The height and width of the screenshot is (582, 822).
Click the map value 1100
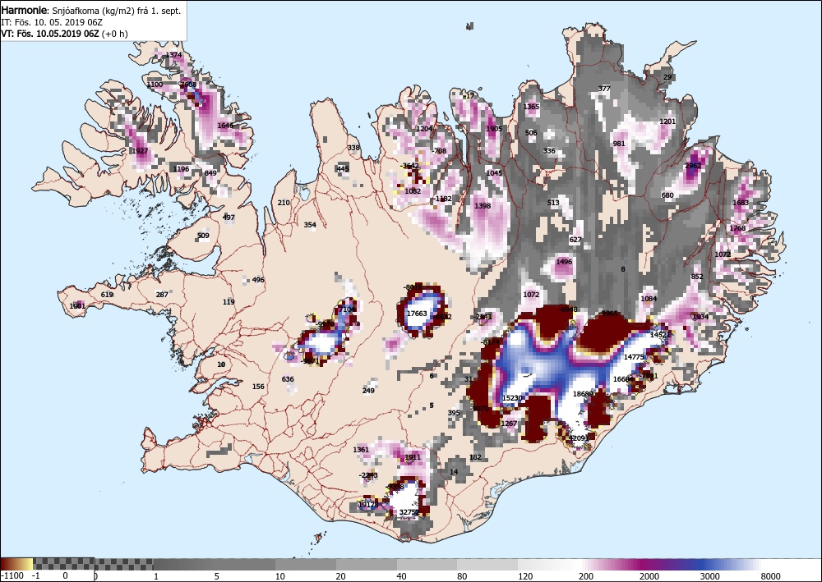[155, 85]
